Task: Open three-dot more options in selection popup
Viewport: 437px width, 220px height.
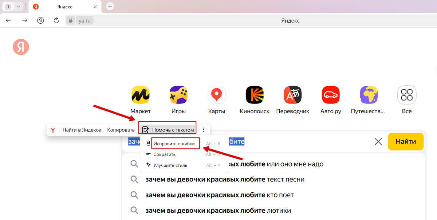Action: point(204,130)
